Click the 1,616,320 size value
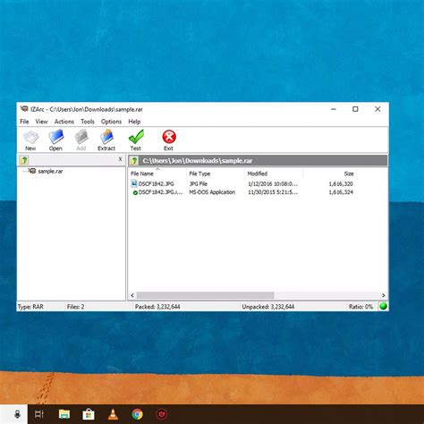 tap(341, 183)
